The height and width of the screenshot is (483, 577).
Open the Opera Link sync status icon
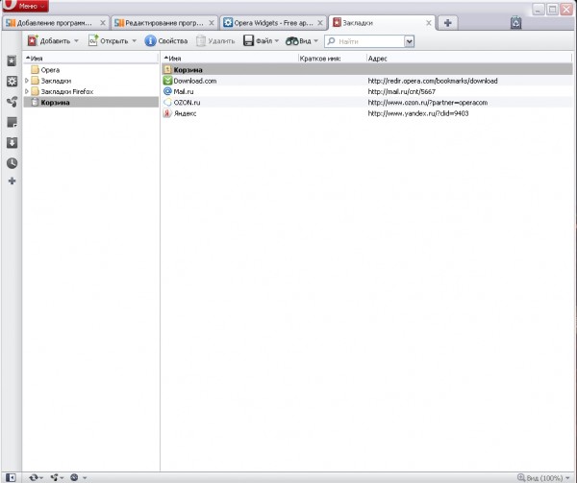click(x=36, y=477)
